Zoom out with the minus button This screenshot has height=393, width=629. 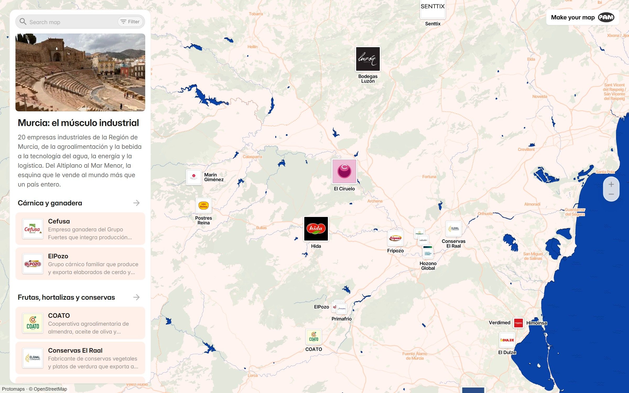[611, 194]
